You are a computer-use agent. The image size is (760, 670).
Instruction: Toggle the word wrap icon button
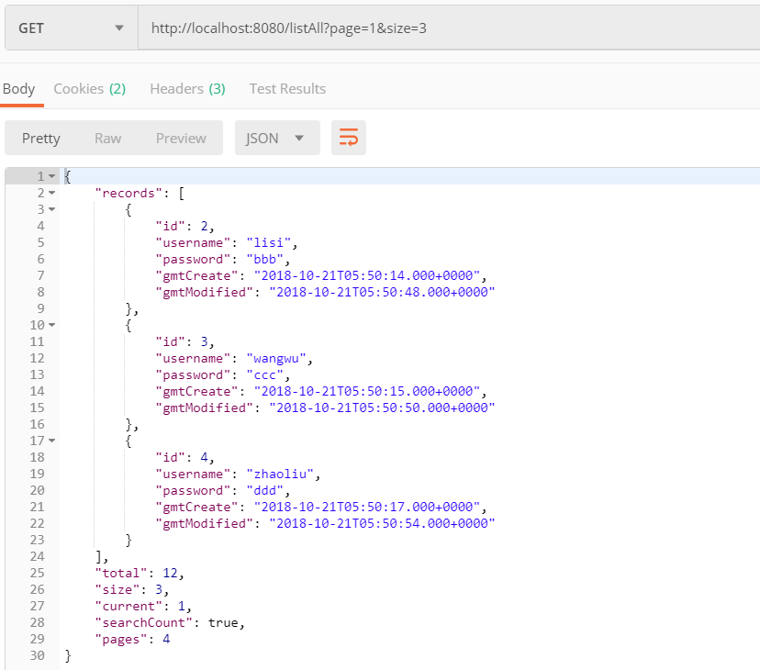(349, 138)
